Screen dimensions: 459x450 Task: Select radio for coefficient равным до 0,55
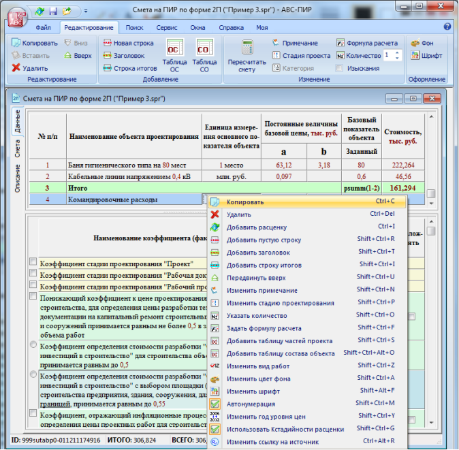coord(33,374)
